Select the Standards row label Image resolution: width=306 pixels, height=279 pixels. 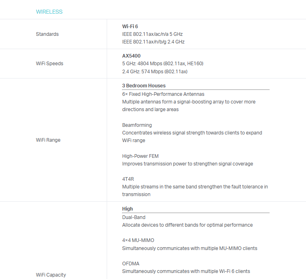pyautogui.click(x=47, y=34)
